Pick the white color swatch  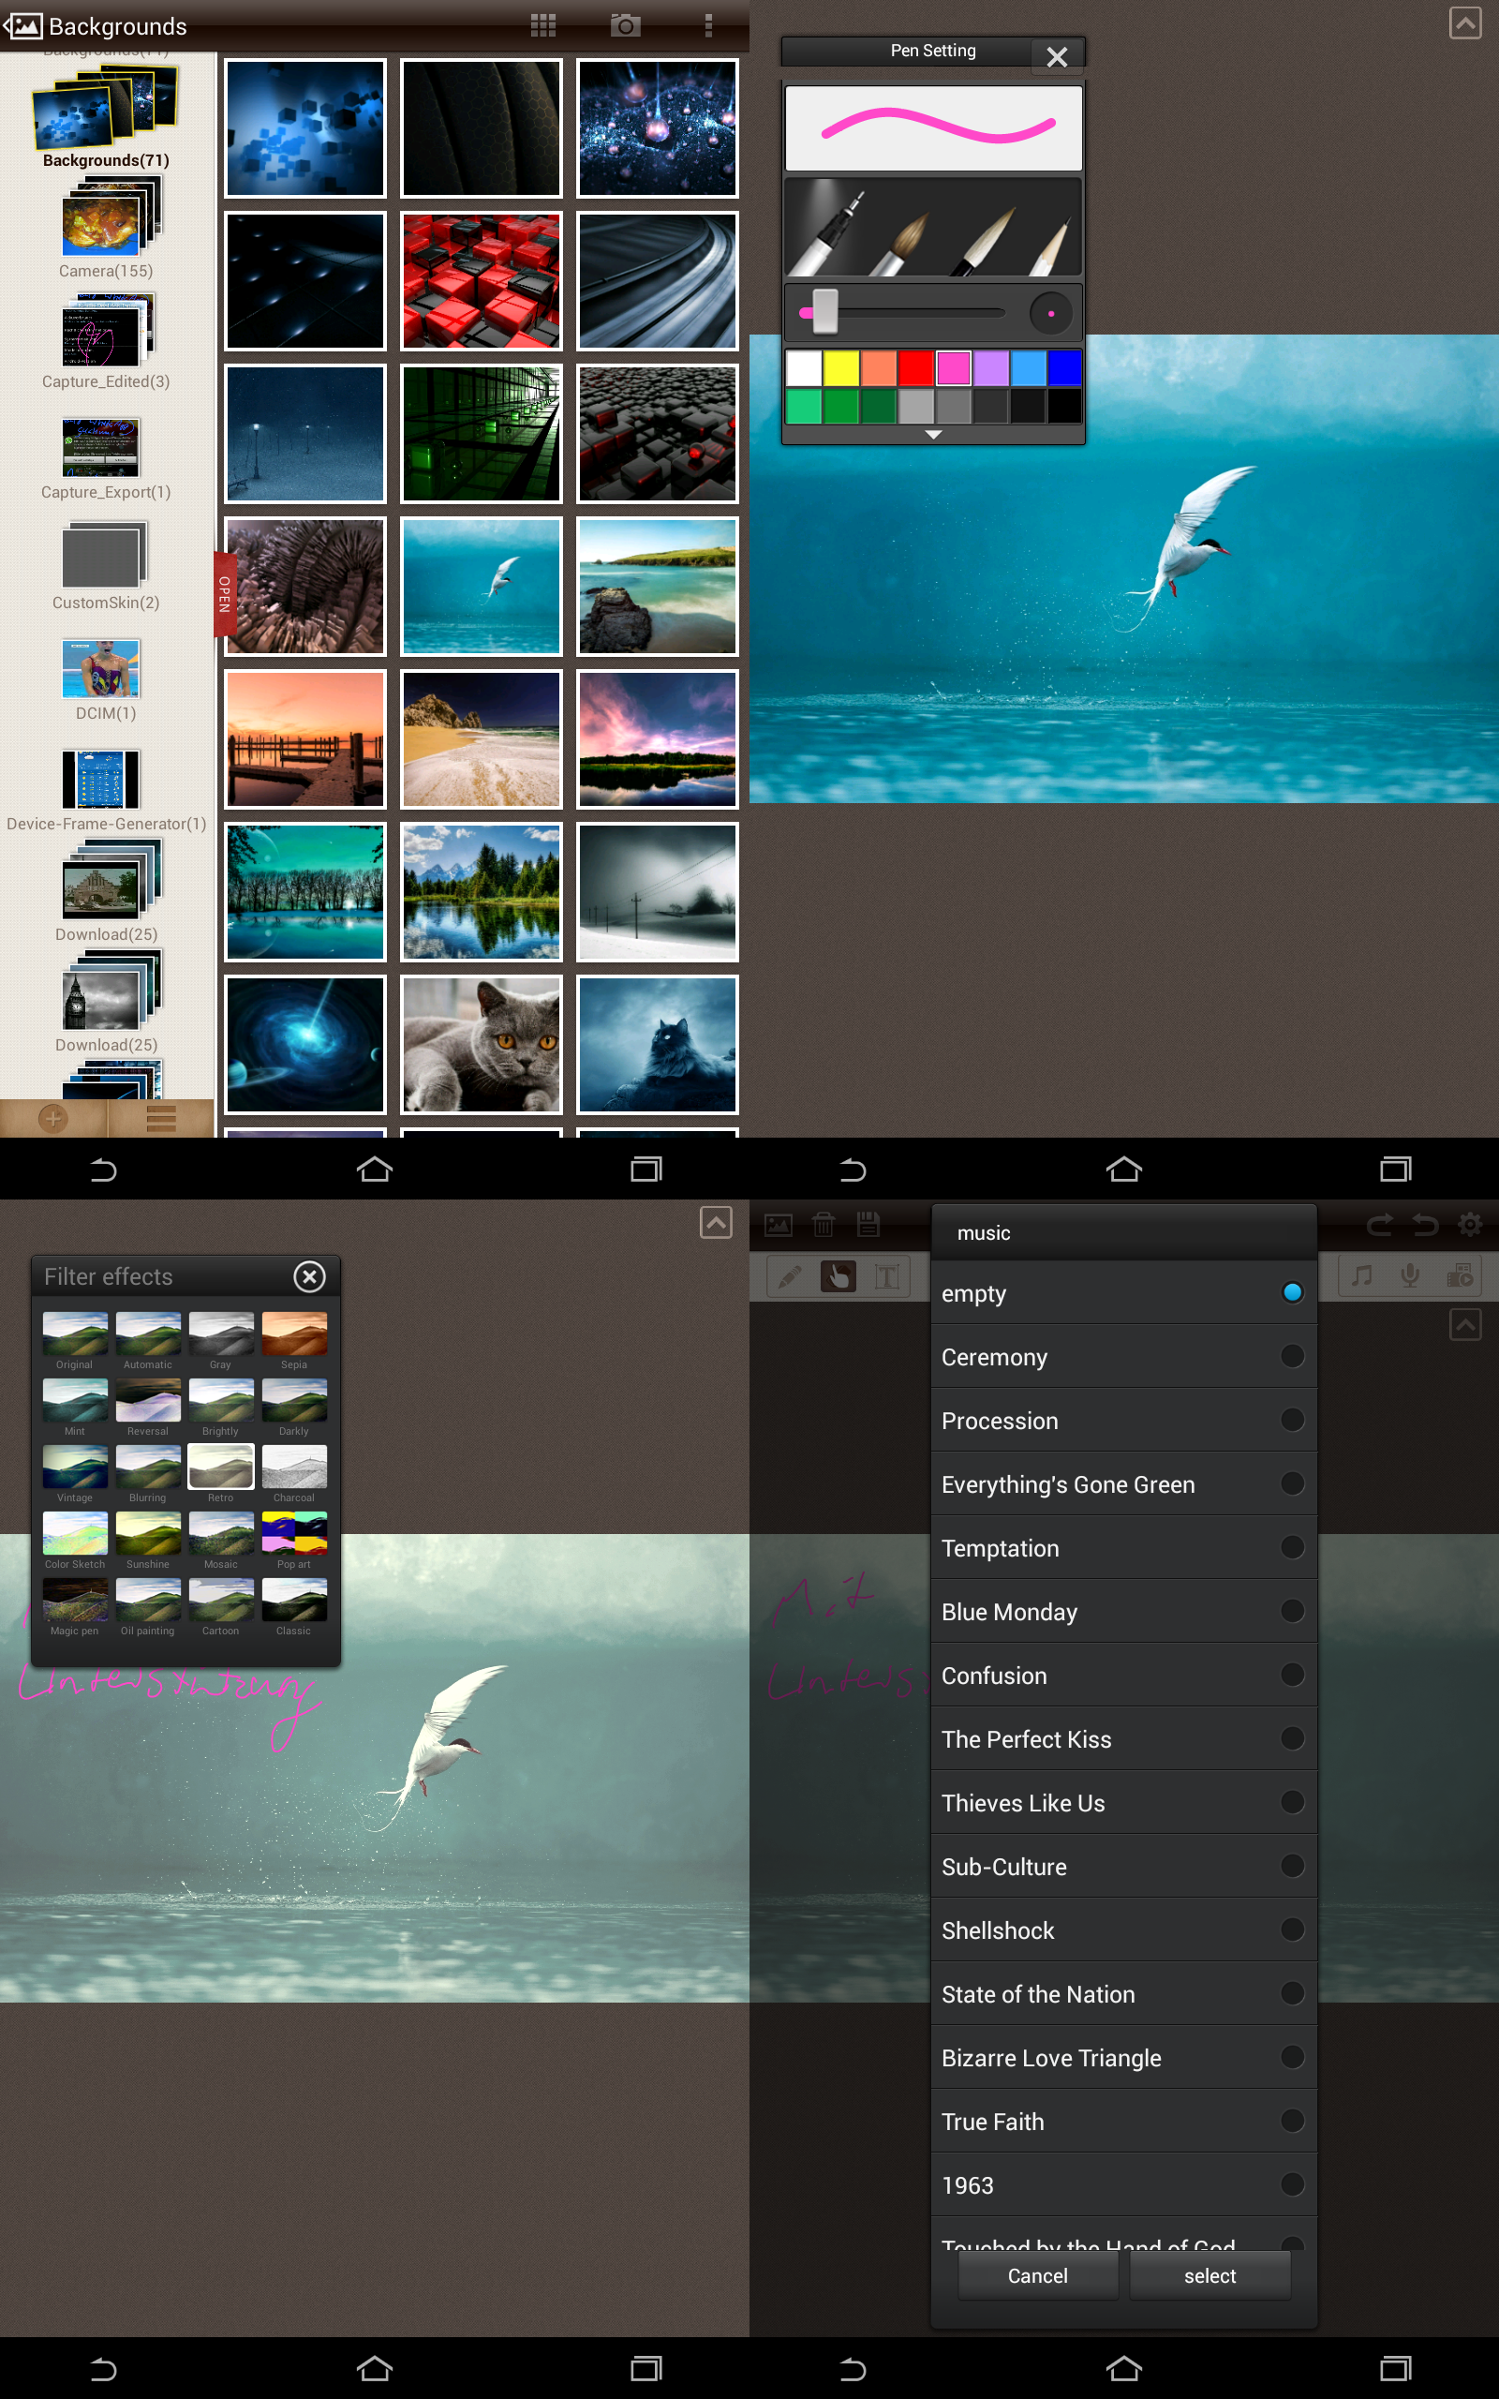804,367
